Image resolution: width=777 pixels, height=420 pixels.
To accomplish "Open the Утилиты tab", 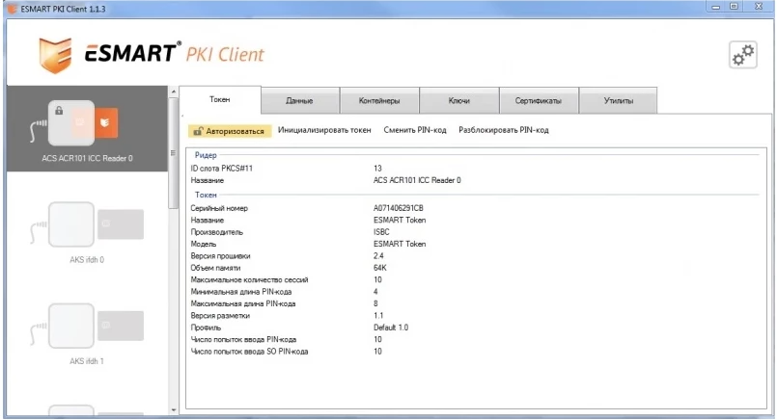I will coord(618,100).
